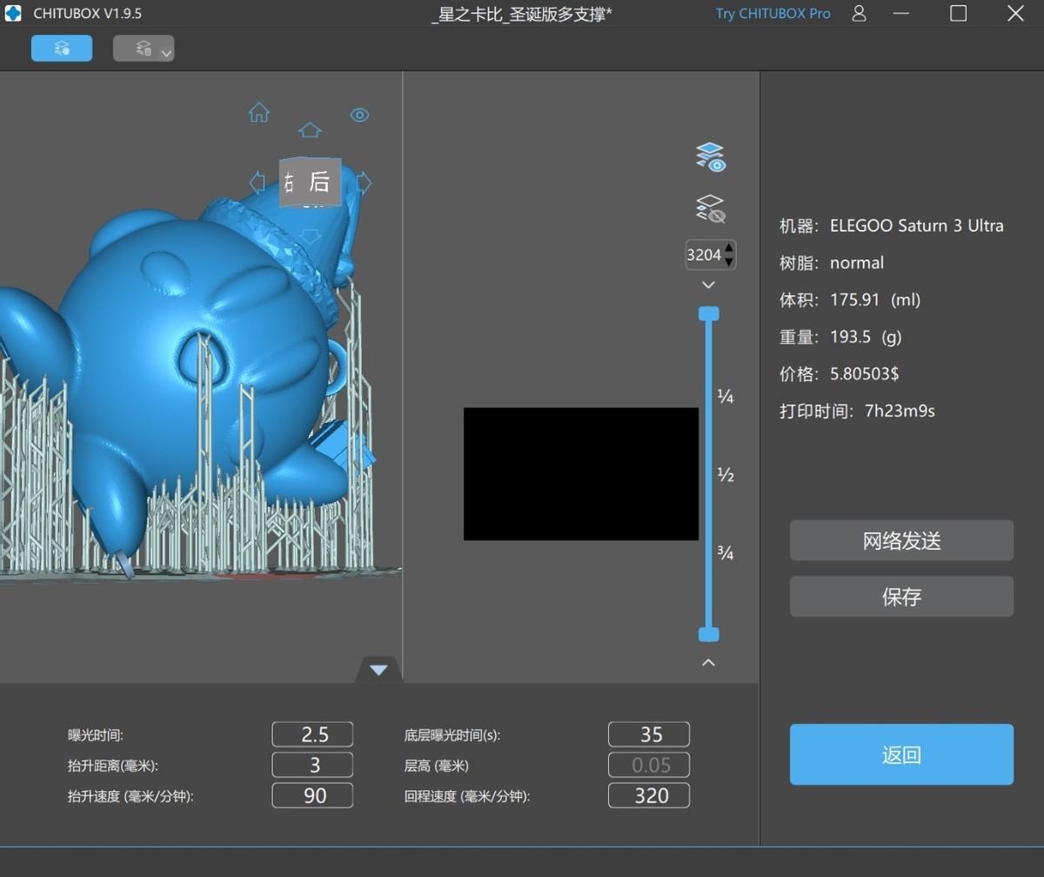Open the gray layer view dropdown button
Screen dimensions: 1044x877
[x=144, y=49]
